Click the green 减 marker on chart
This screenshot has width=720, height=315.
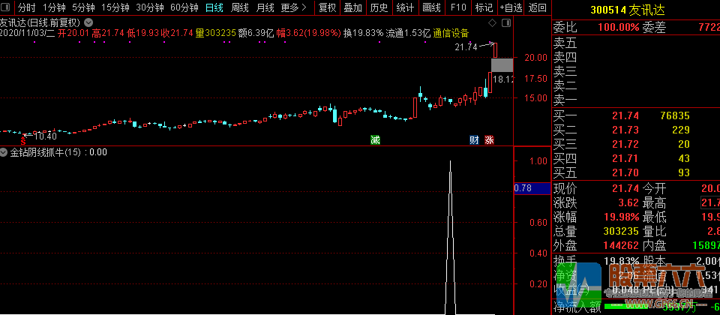pyautogui.click(x=376, y=140)
